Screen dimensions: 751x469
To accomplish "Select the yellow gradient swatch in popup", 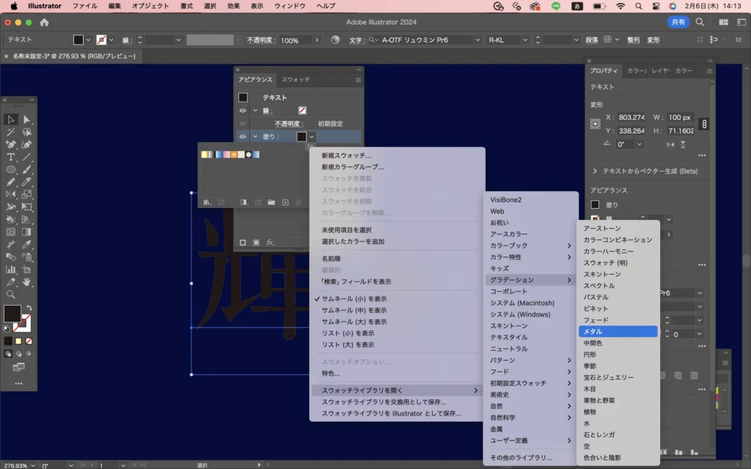I will pos(205,155).
